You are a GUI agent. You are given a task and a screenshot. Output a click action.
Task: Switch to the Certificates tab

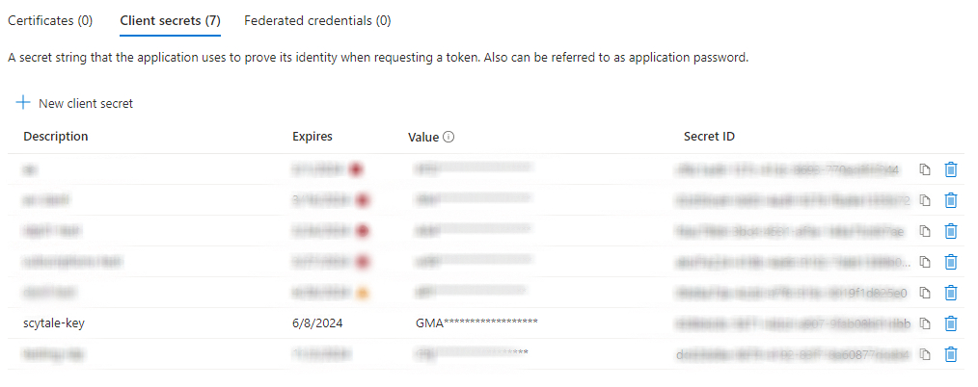[x=50, y=20]
